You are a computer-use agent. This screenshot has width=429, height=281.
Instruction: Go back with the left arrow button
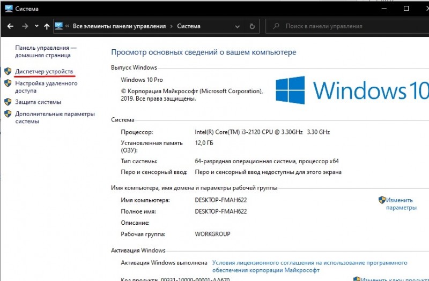pos(10,26)
